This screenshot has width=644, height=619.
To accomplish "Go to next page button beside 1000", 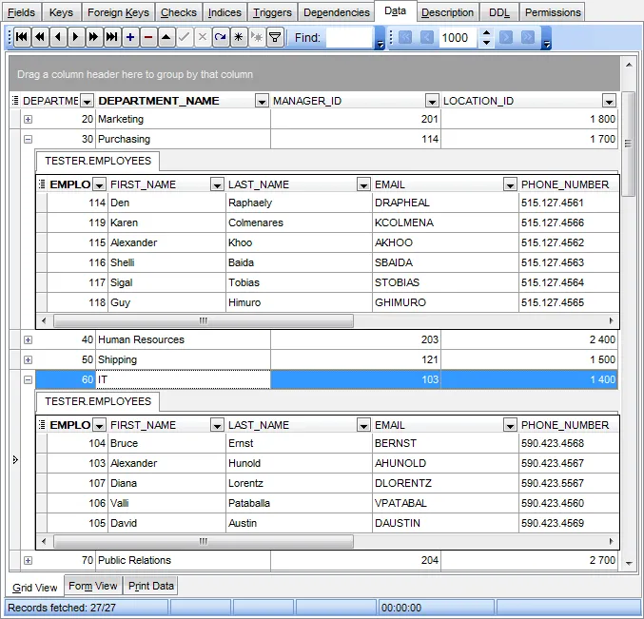I will [x=505, y=37].
